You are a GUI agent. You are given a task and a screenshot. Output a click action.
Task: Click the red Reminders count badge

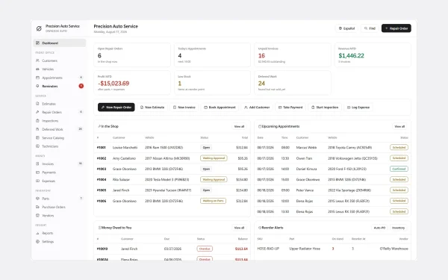click(81, 86)
